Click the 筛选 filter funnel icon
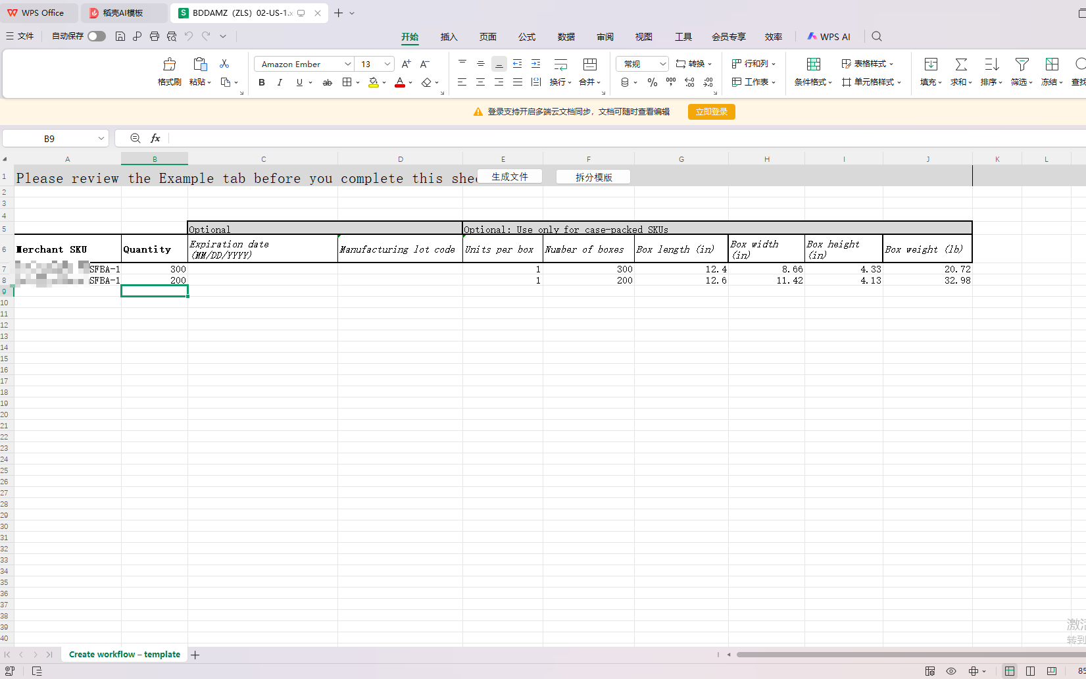The width and height of the screenshot is (1086, 679). coord(1022,64)
